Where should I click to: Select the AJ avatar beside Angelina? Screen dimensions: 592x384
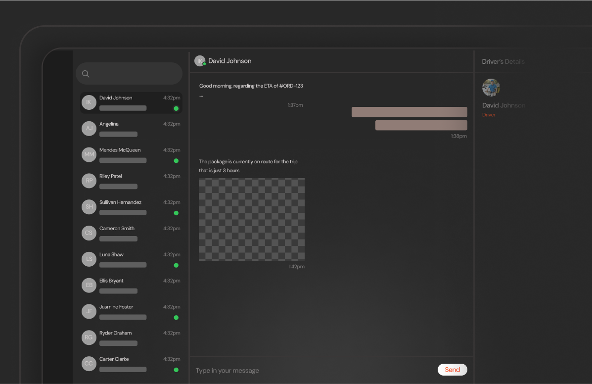click(89, 128)
